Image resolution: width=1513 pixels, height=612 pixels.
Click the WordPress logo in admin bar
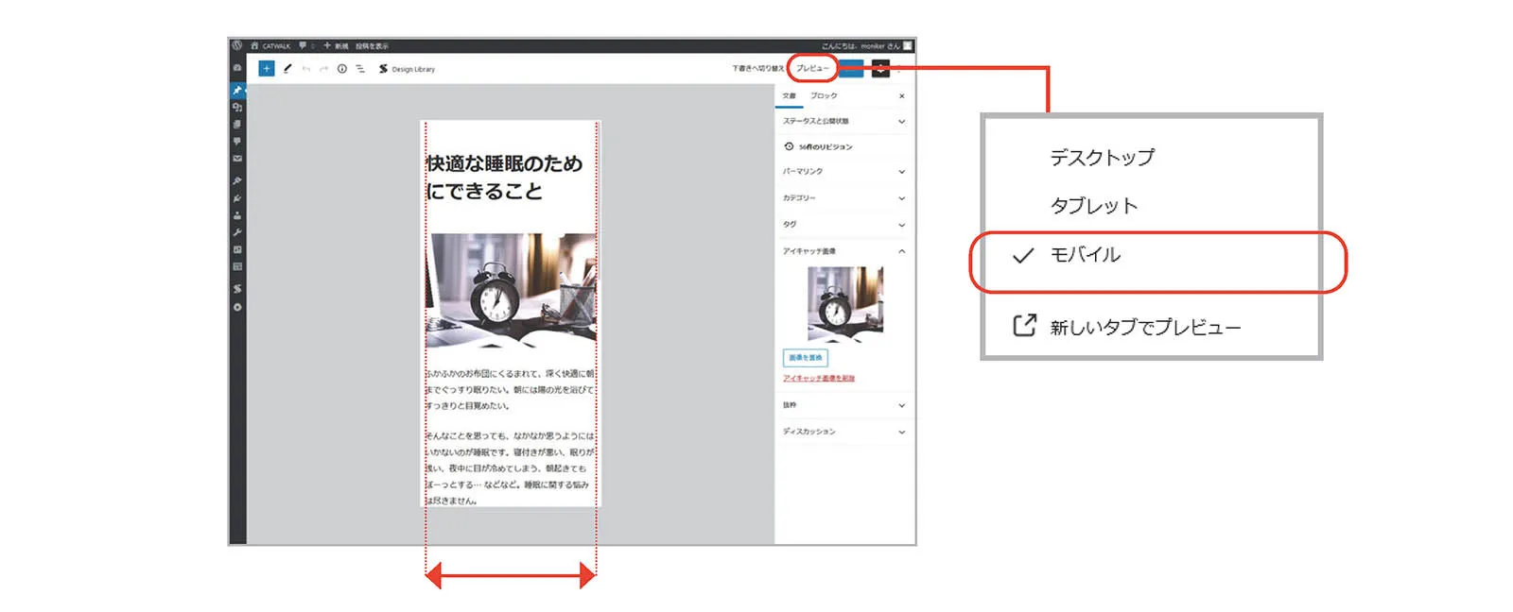click(x=237, y=45)
